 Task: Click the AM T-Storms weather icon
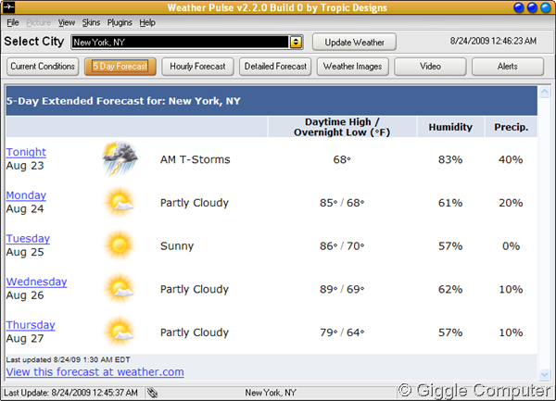(120, 159)
